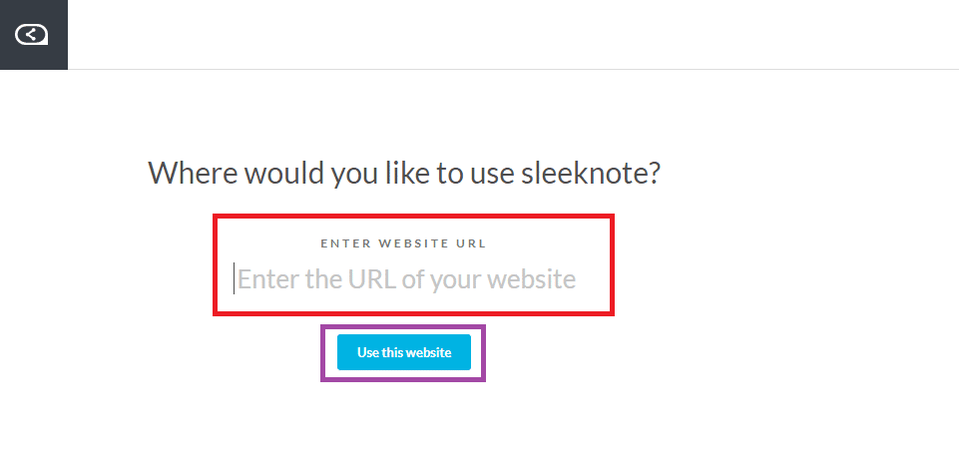Focus the website URL input field

[x=413, y=279]
